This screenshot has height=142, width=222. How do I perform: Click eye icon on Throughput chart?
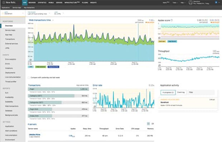159,65
